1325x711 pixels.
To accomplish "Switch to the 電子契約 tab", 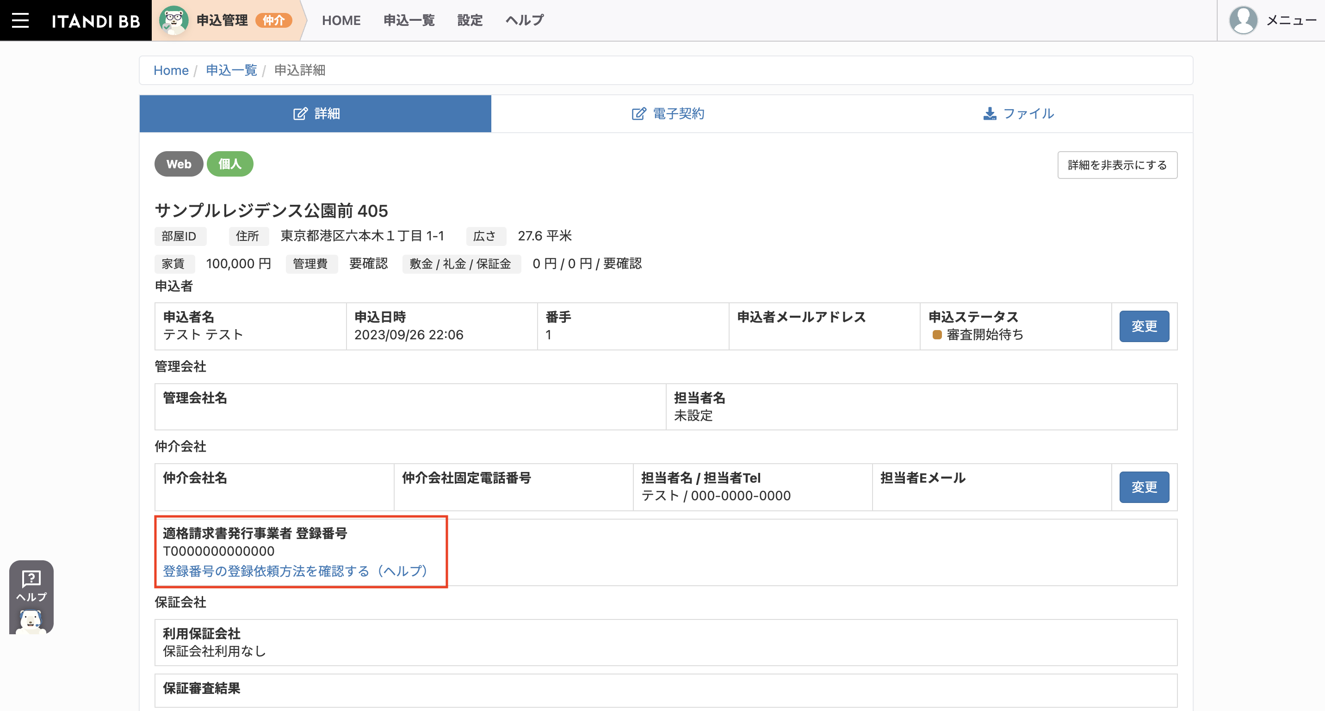I will click(x=667, y=114).
